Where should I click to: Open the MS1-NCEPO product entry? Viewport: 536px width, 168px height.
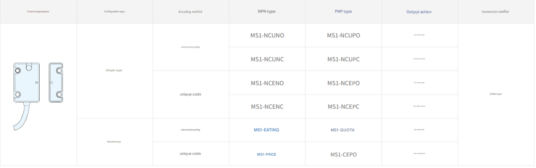tap(344, 83)
